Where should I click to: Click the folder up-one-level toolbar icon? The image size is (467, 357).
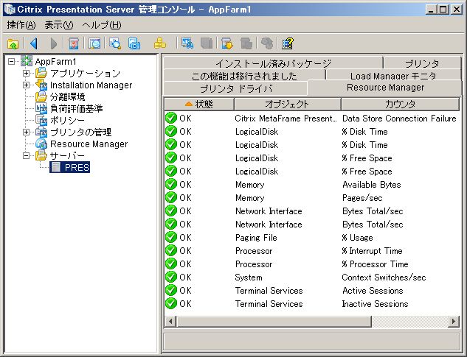click(x=13, y=43)
